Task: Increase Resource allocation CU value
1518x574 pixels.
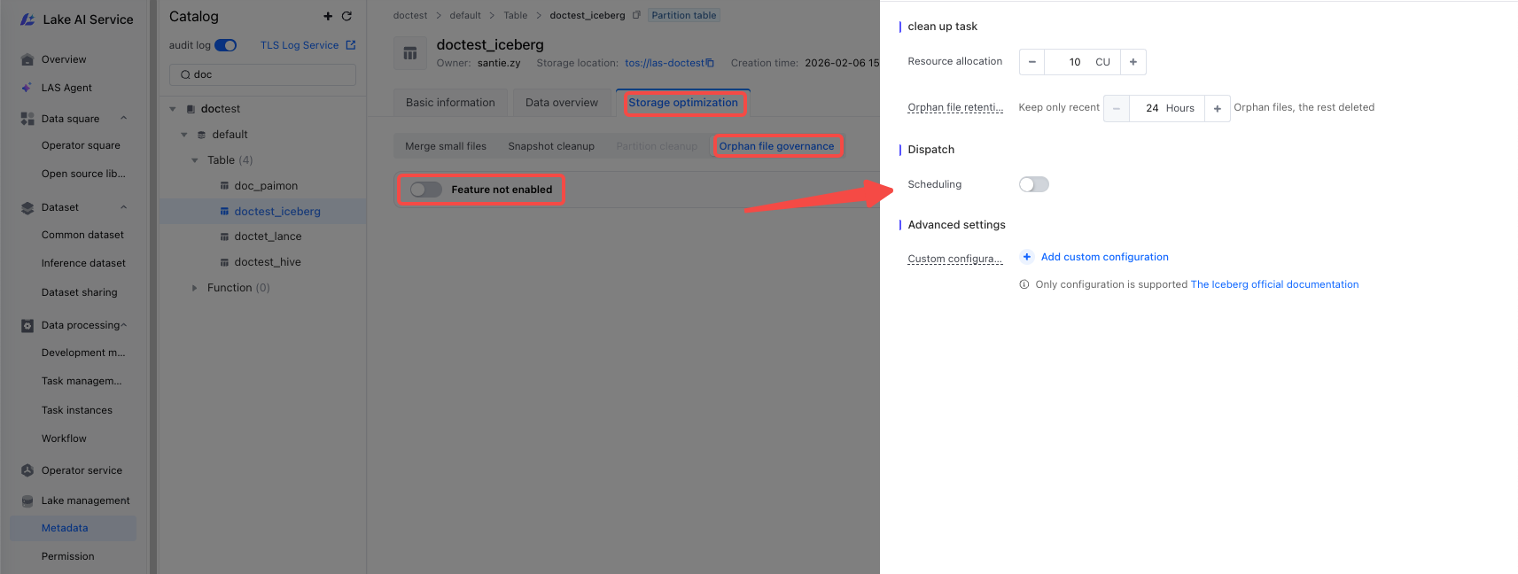Action: tap(1133, 62)
